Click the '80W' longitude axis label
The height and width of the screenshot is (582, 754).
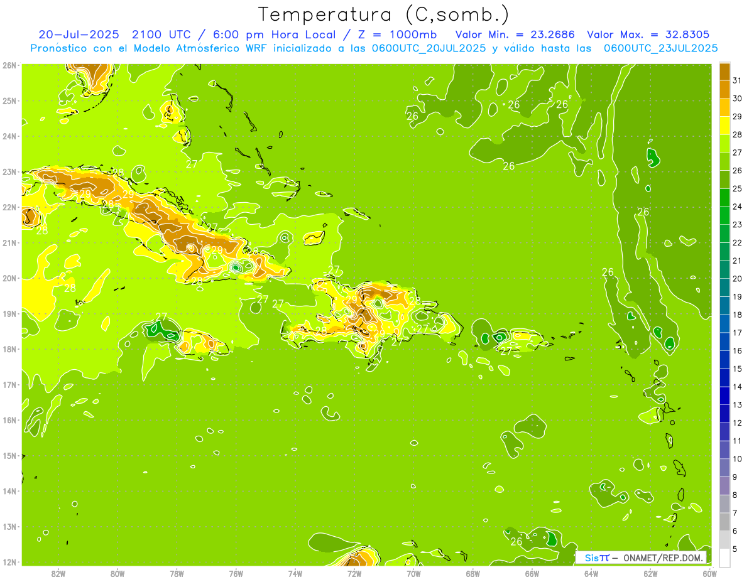(117, 573)
